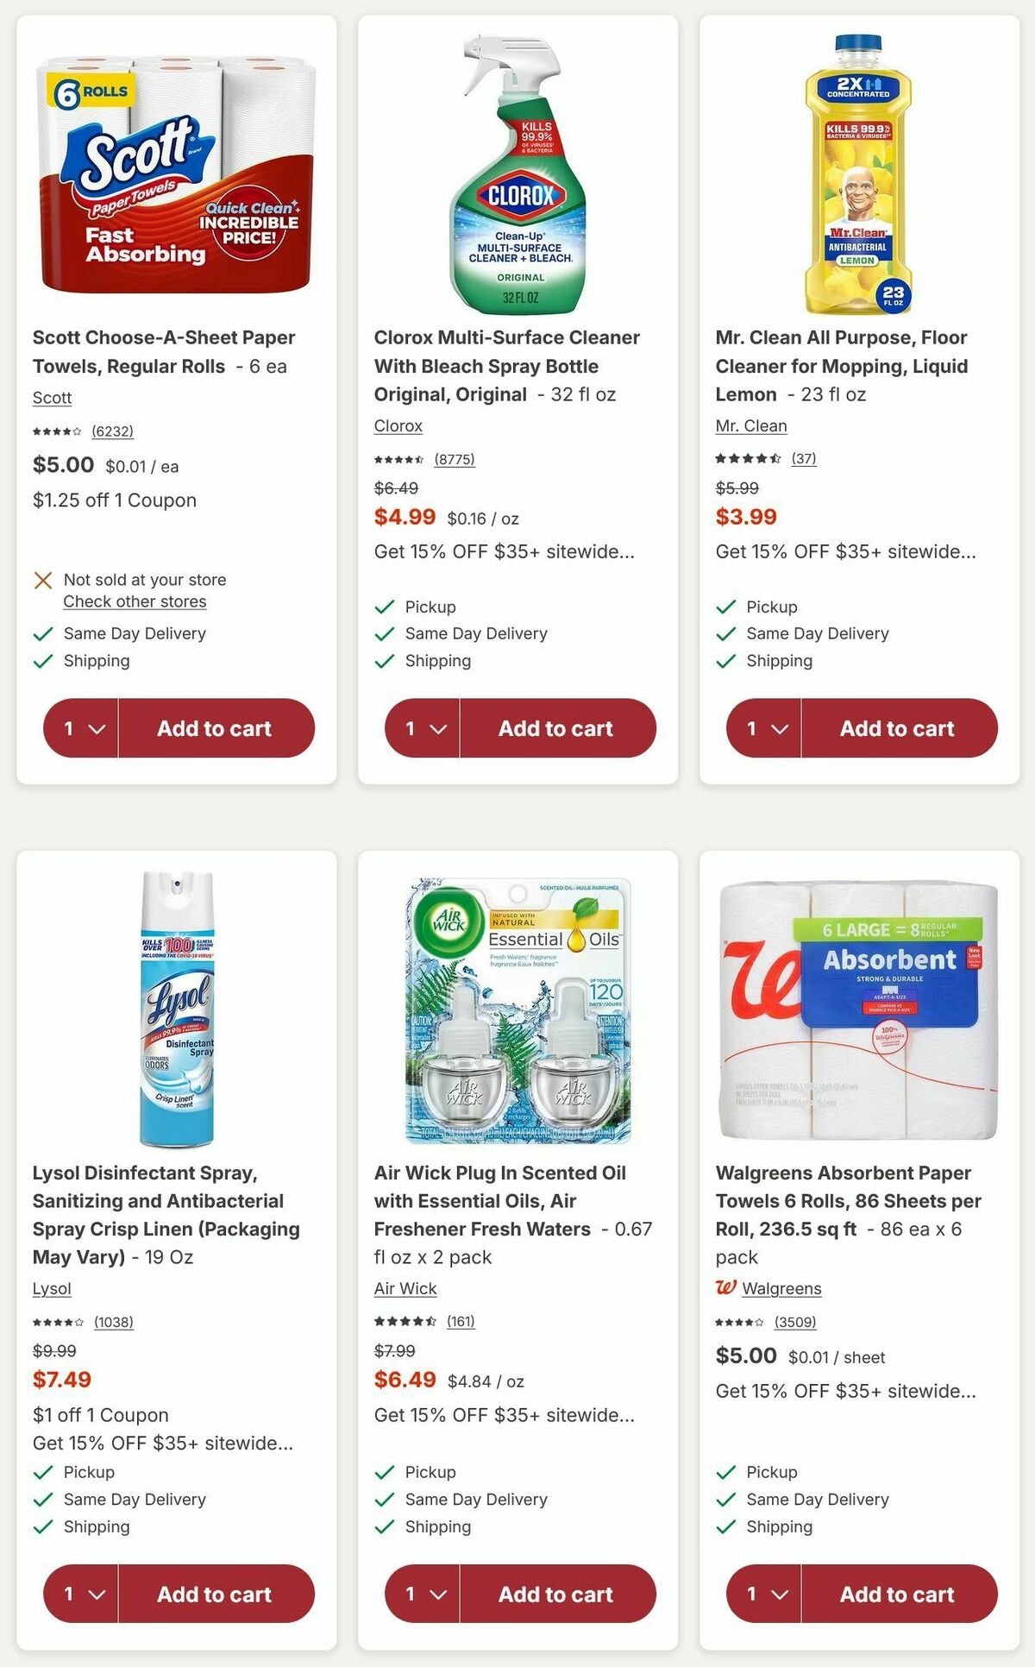The width and height of the screenshot is (1035, 1667).
Task: Toggle Shipping availability for Clorox cleaner
Action: (x=383, y=660)
